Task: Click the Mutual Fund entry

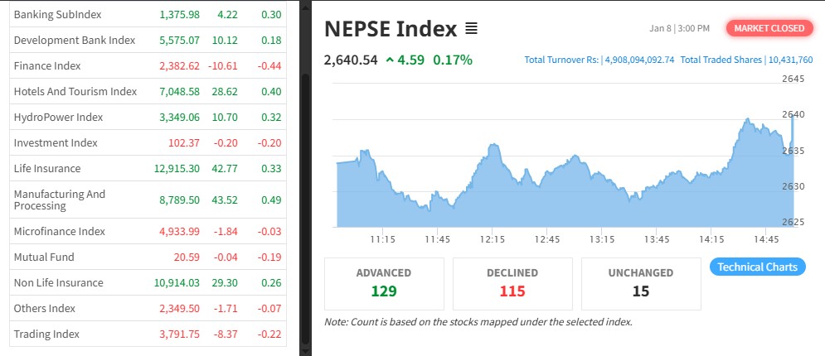Action: [44, 257]
